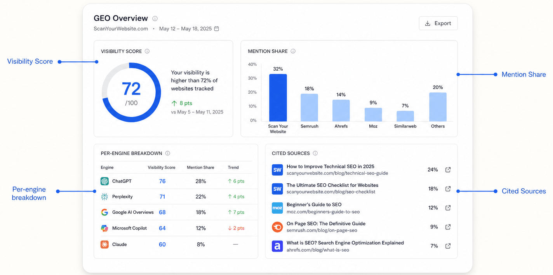Click the Export download arrow icon
The width and height of the screenshot is (553, 275).
pyautogui.click(x=428, y=23)
